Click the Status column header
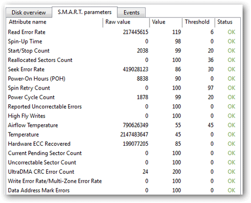Screen dimensions: 251x203 coord(227,22)
